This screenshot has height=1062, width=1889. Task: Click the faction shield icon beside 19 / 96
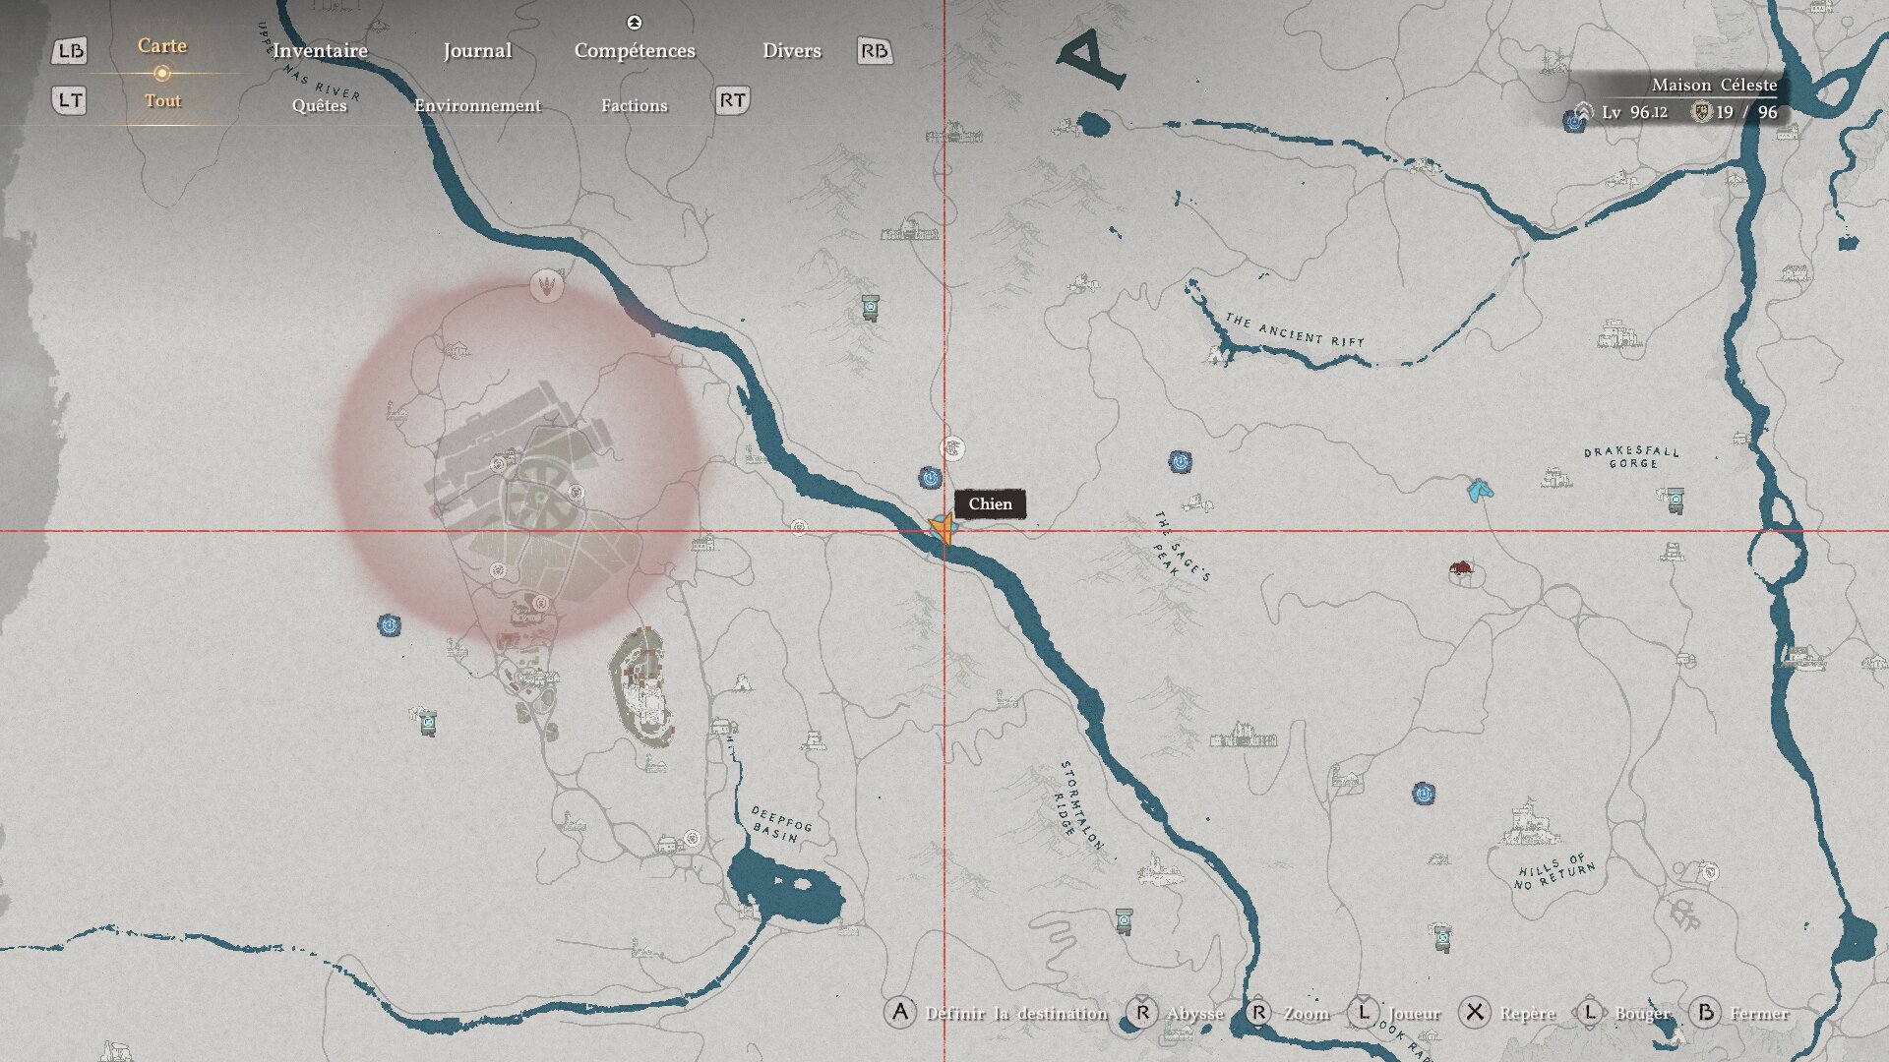tap(1700, 112)
